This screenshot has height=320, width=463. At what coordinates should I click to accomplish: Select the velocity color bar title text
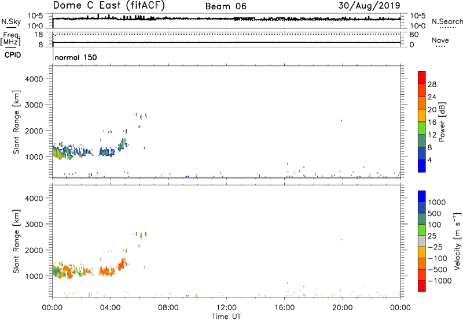pyautogui.click(x=457, y=241)
